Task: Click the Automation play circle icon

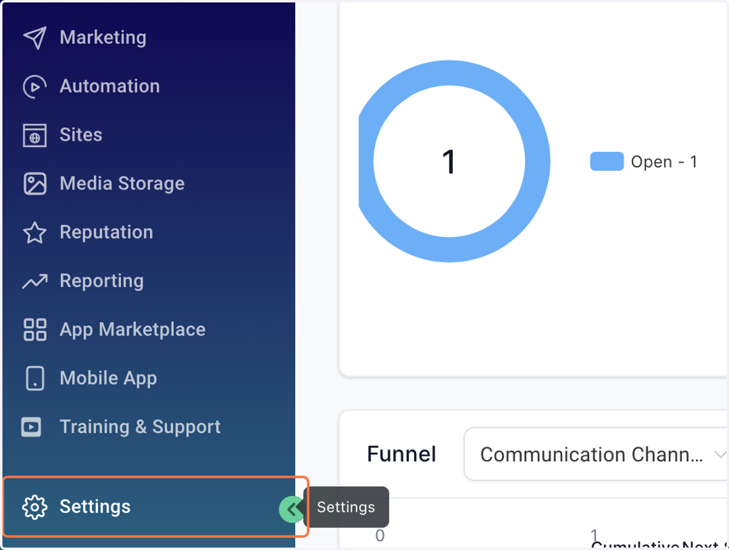Action: click(35, 86)
